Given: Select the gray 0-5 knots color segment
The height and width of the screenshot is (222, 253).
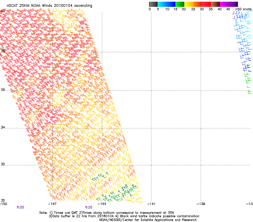Looking at the screenshot, I should click(x=153, y=4).
